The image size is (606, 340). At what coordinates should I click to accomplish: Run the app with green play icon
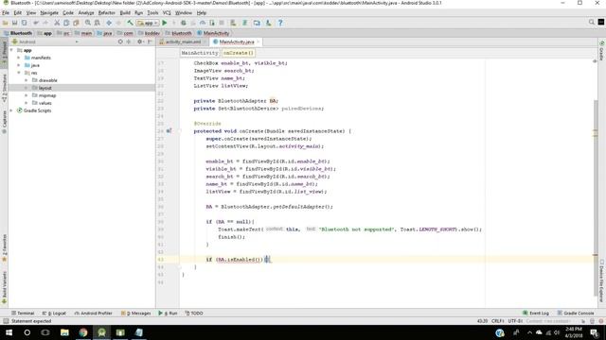(165, 23)
